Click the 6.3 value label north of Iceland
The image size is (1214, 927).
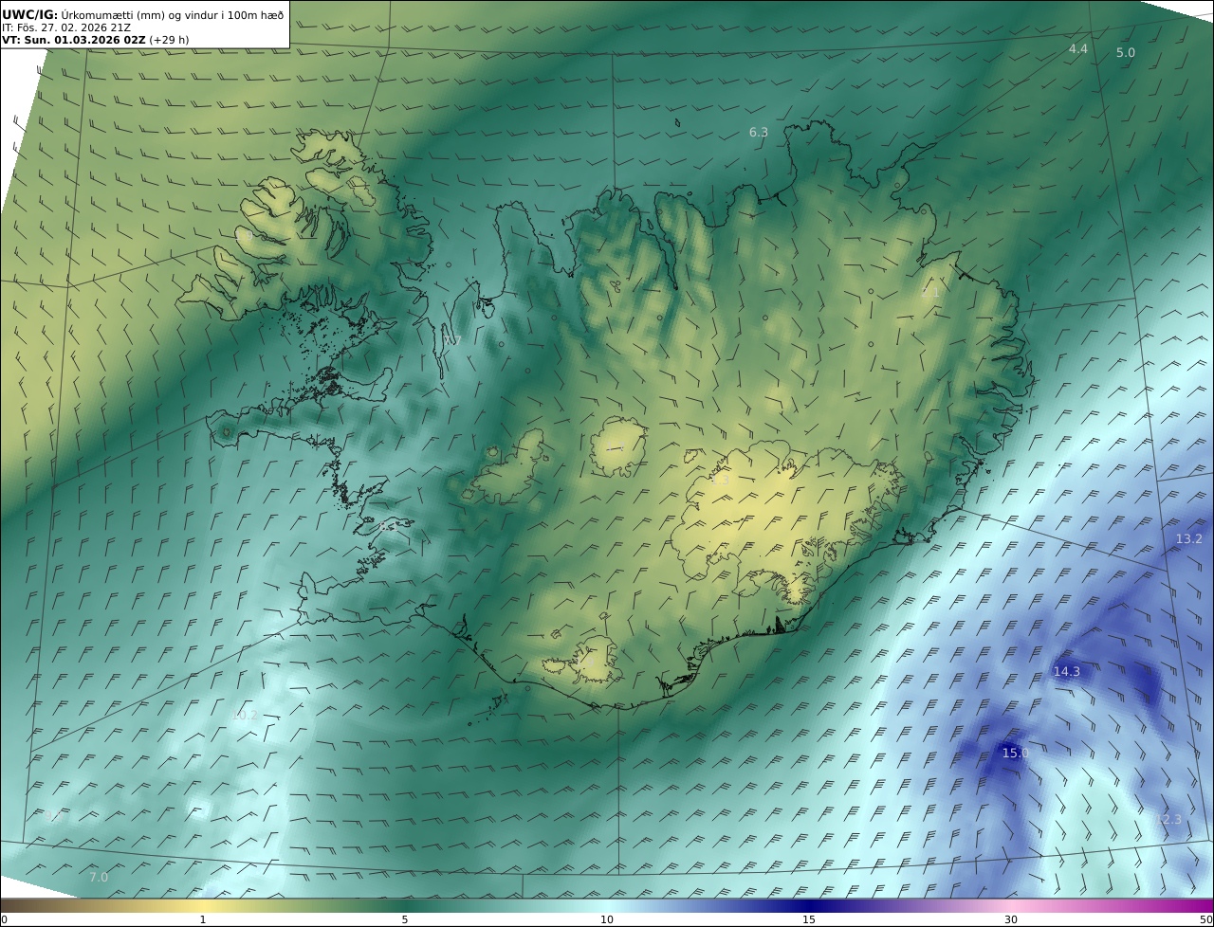[759, 133]
